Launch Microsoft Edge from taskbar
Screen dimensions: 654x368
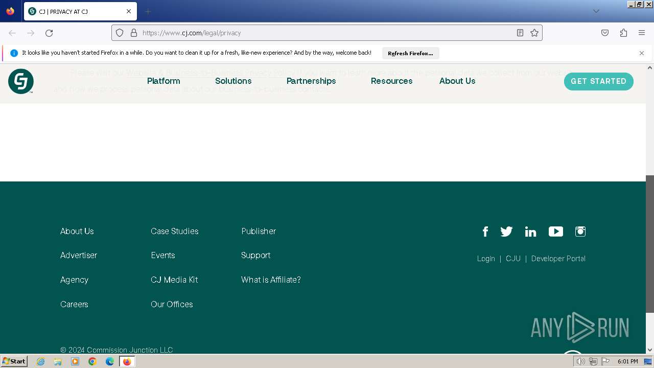tap(110, 361)
